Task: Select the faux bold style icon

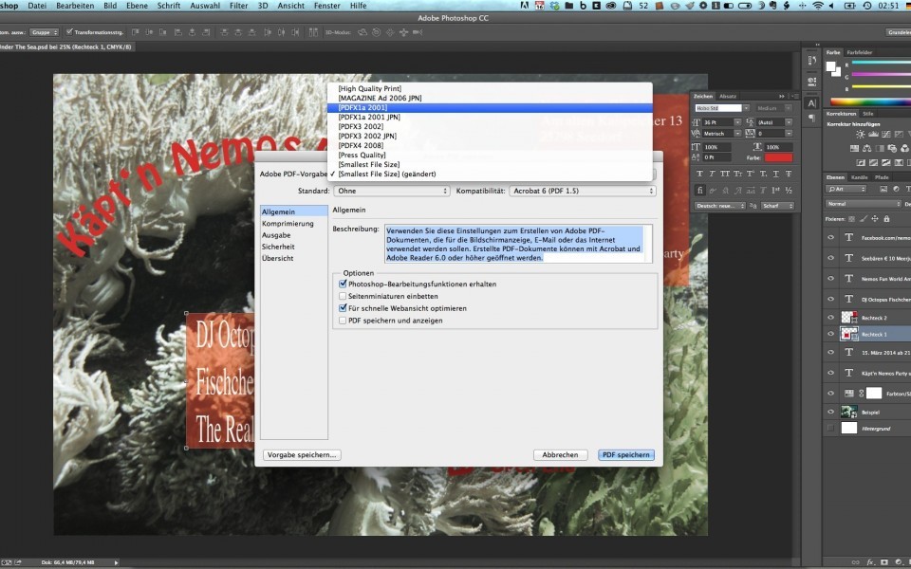Action: click(699, 174)
